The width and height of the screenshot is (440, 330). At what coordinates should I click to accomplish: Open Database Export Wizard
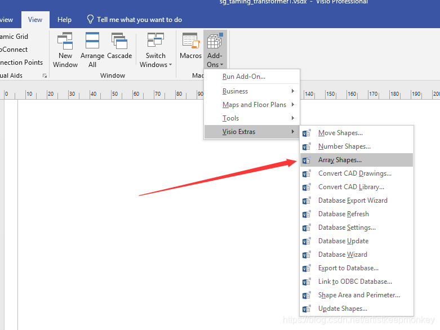tap(357, 200)
